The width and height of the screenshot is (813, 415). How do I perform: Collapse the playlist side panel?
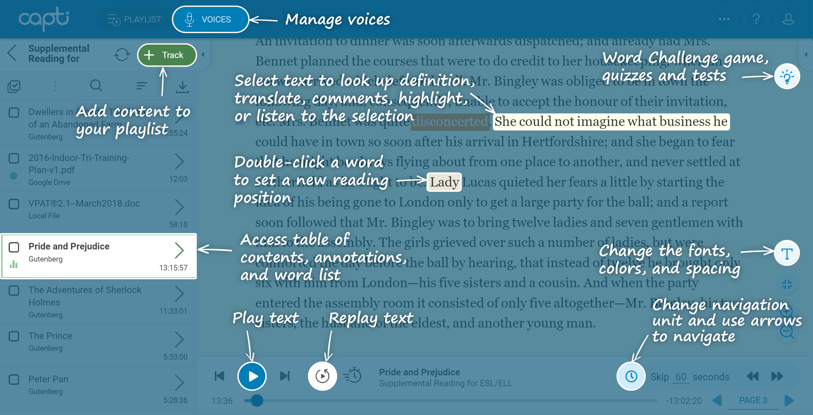click(x=203, y=55)
